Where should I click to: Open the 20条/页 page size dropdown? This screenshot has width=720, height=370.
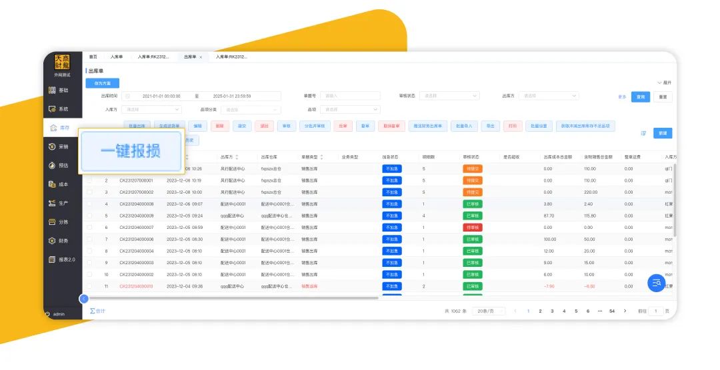[489, 311]
